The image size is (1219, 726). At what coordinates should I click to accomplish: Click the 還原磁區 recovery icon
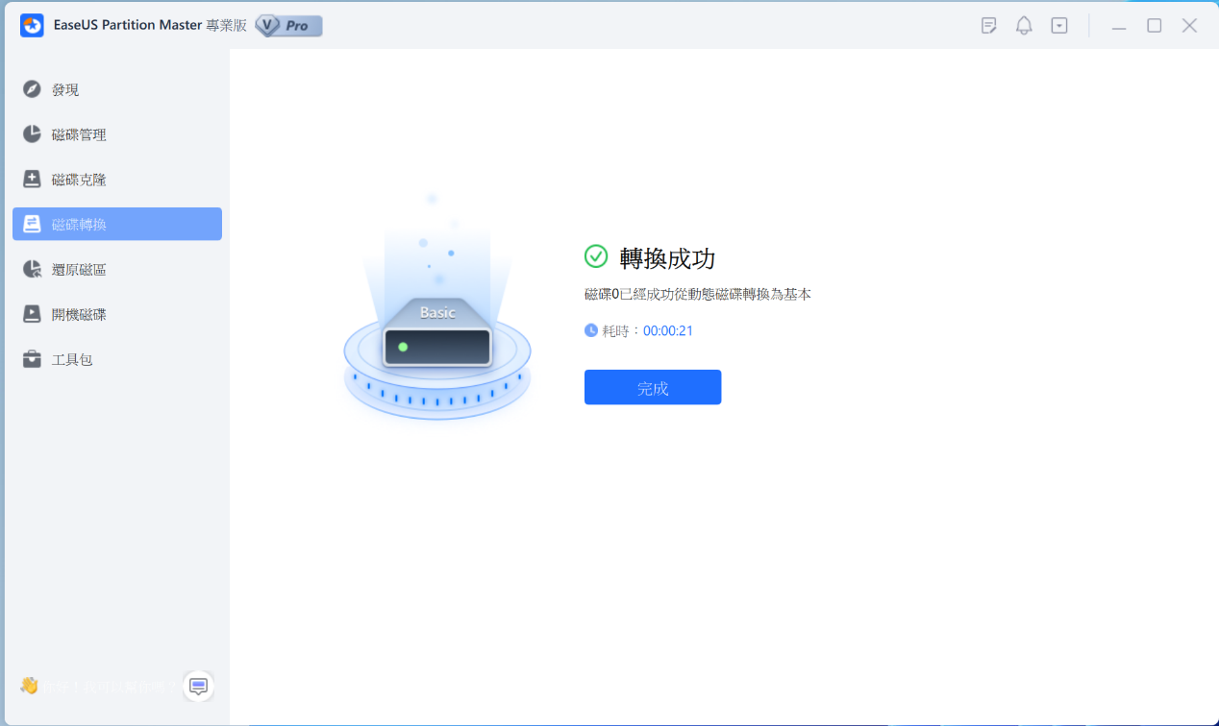point(33,269)
